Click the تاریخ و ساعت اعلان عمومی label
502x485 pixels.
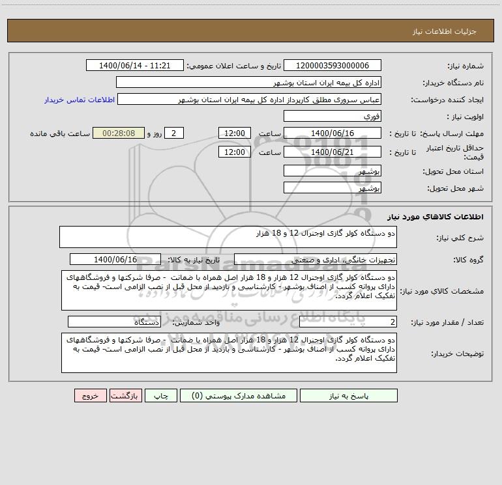coord(234,66)
